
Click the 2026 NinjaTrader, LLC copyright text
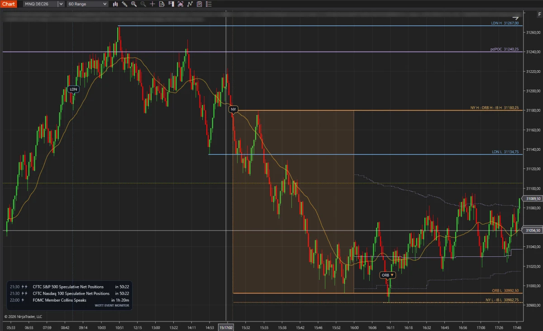pos(23,317)
